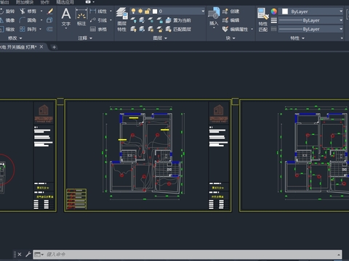Click the Erase tool icon
Viewport: 349px width, 261px height.
point(50,11)
